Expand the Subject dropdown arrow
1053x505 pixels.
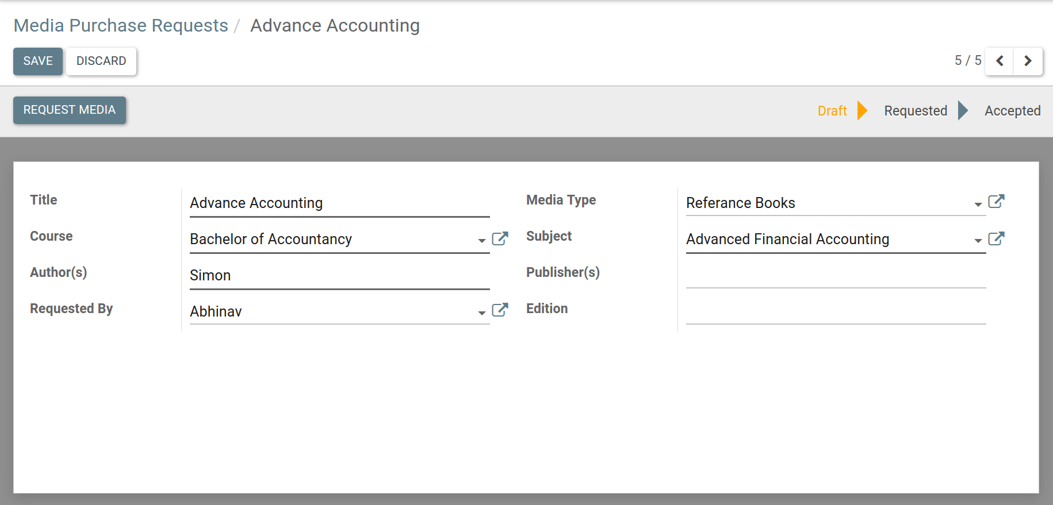click(x=978, y=241)
